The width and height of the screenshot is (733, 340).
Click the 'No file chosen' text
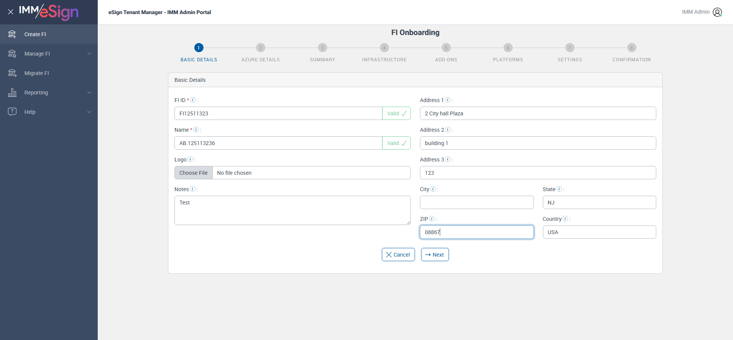[234, 173]
